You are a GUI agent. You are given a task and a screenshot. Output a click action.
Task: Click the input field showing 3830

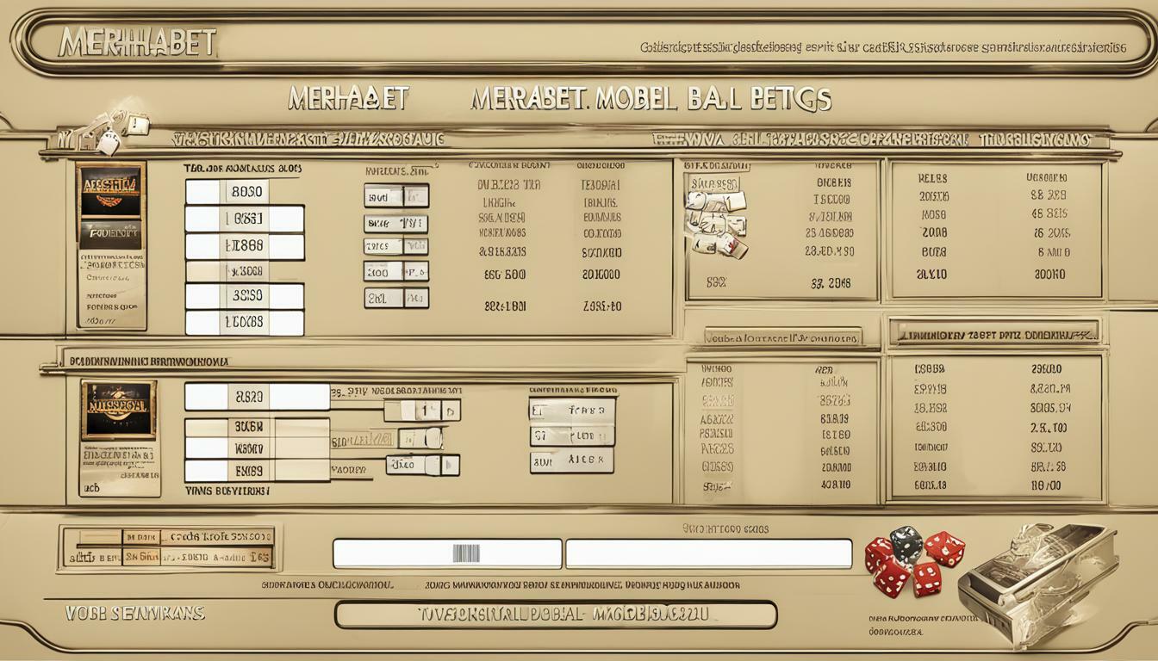(245, 296)
